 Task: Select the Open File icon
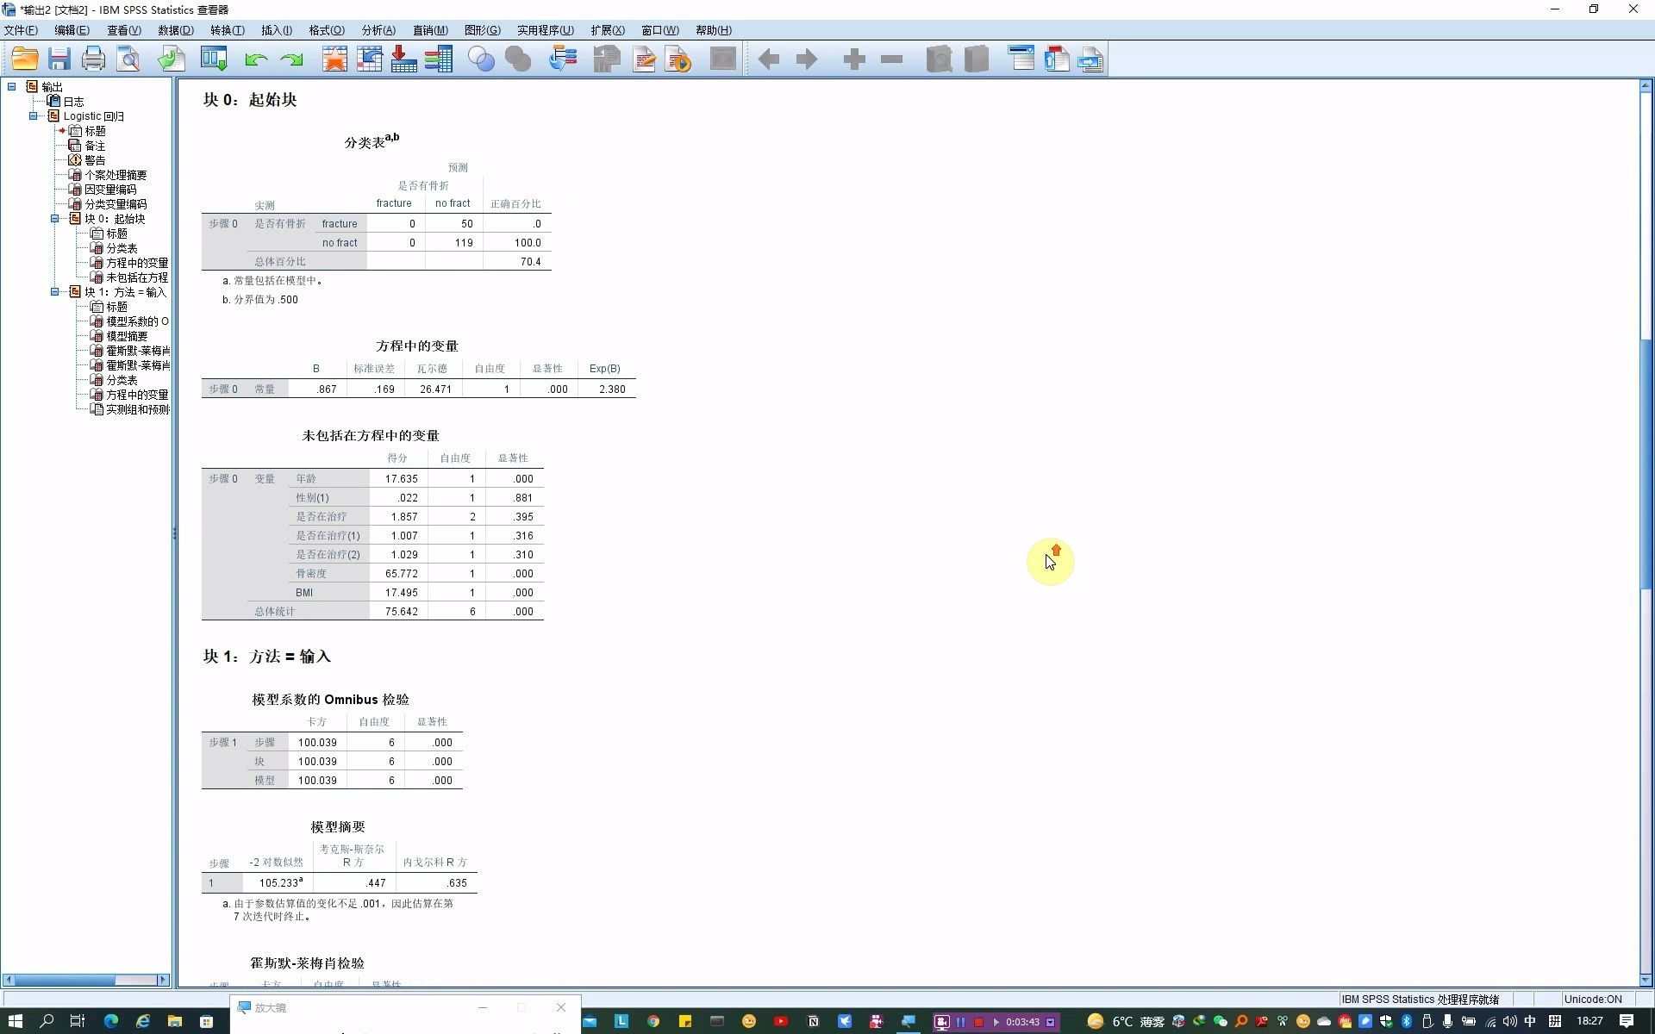[x=24, y=59]
